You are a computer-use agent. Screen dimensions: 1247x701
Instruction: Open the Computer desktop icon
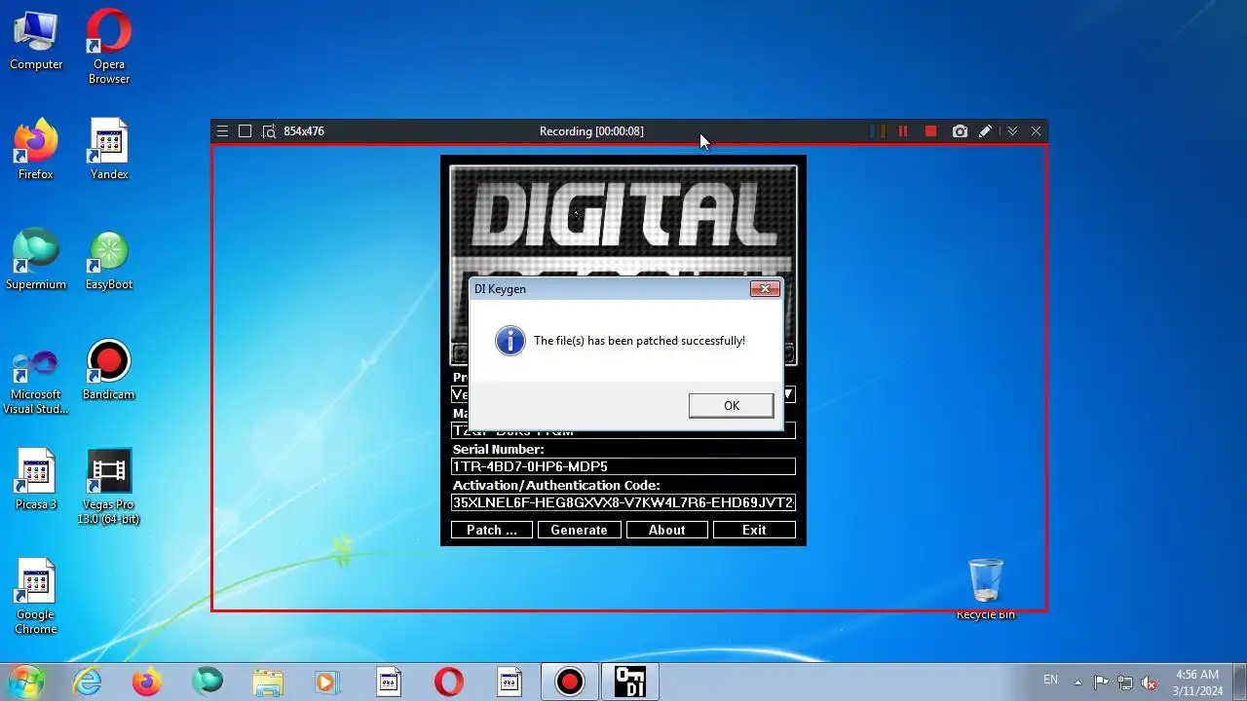(36, 41)
